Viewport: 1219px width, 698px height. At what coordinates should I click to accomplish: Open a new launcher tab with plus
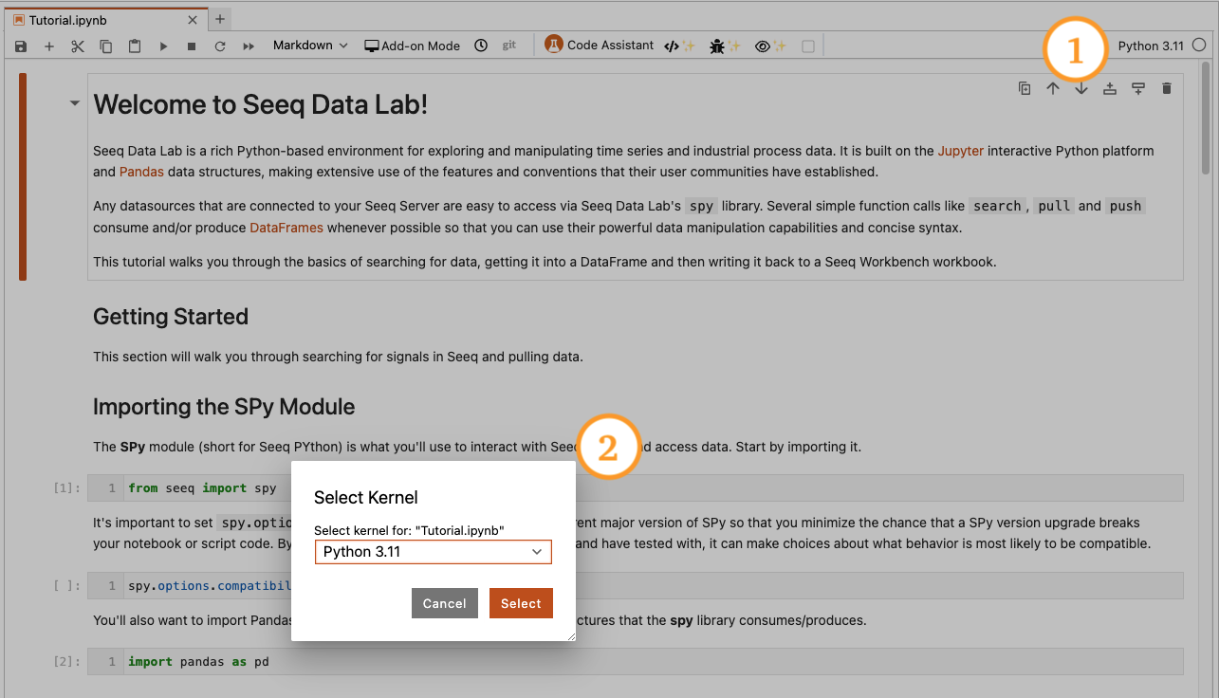tap(219, 19)
